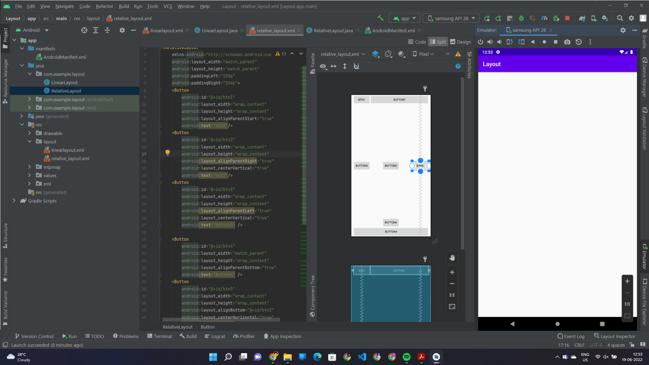Click the Debug app bug icon
This screenshot has height=365, width=649.
pos(521,18)
